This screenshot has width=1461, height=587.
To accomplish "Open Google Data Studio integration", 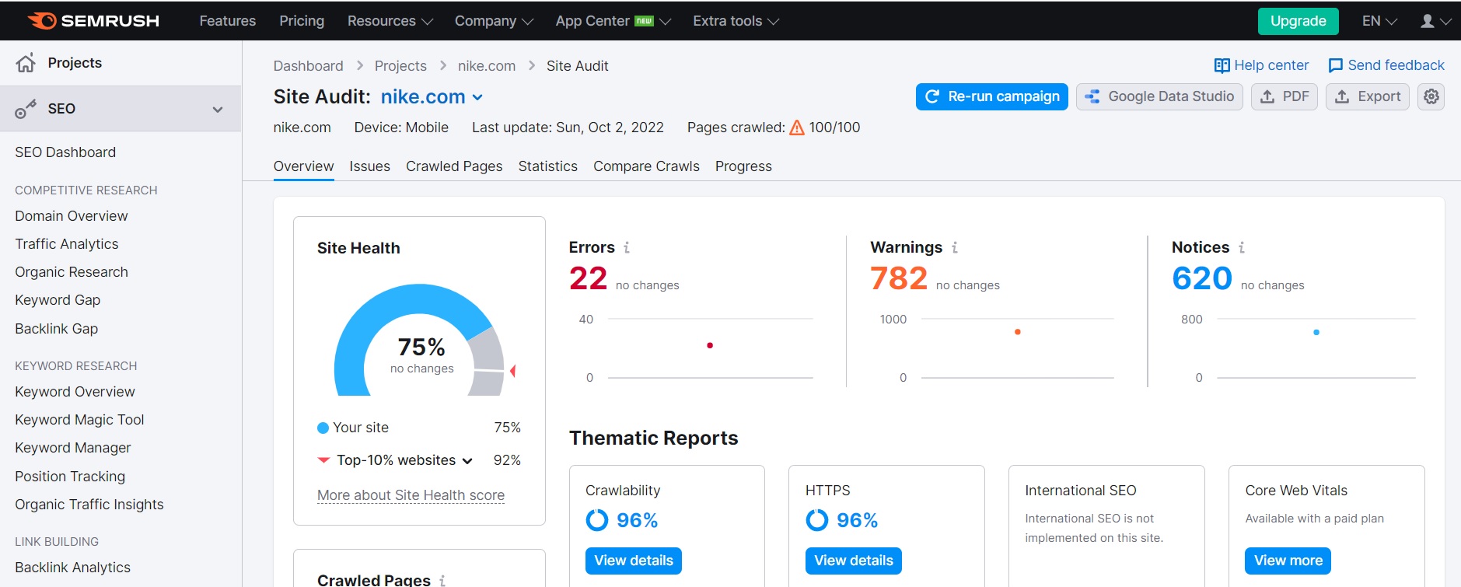I will tap(1159, 96).
